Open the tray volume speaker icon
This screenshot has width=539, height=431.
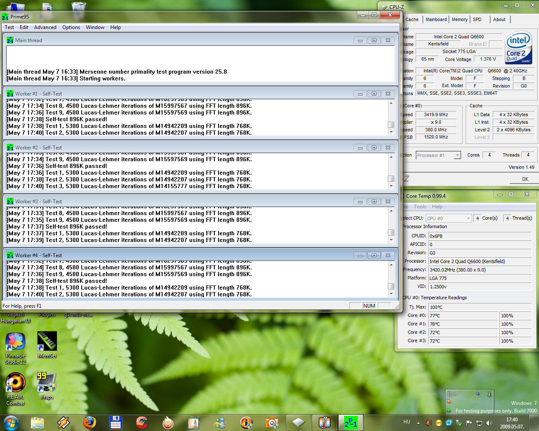(489, 423)
